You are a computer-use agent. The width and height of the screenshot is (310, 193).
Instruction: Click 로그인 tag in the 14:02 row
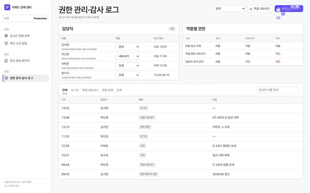pyautogui.click(x=143, y=108)
